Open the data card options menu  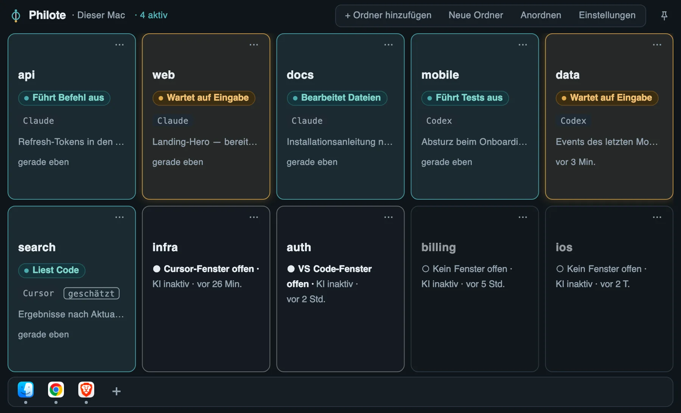(x=657, y=45)
